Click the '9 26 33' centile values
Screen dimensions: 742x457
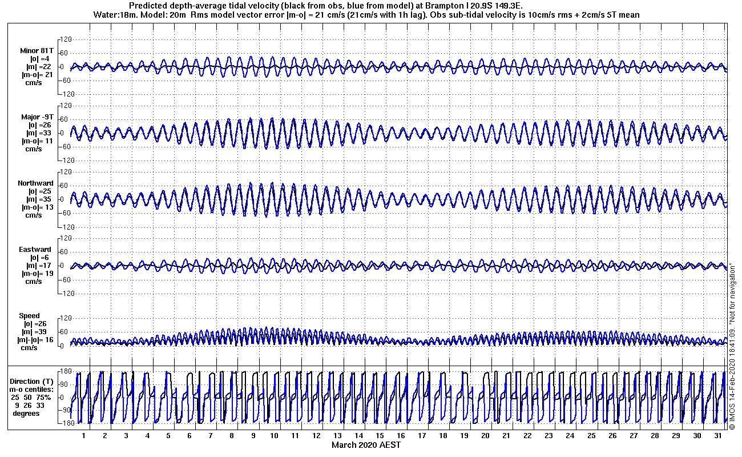coord(30,405)
